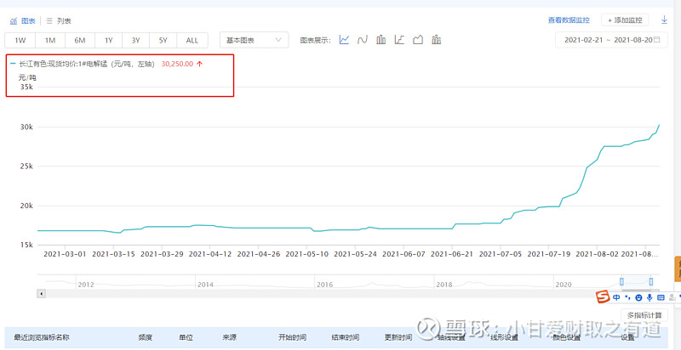Screen dimensions: 681x350
Task: Click the 30,250.00 latest price value
Action: tap(177, 64)
